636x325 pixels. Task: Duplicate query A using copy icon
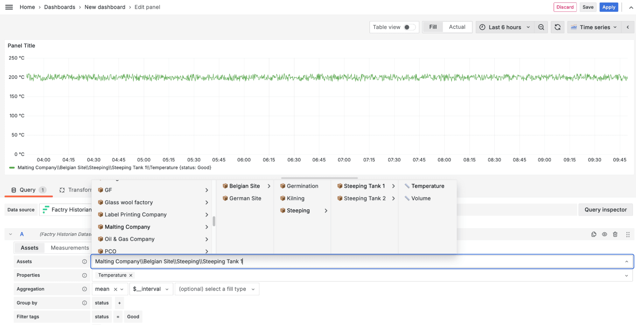(x=594, y=234)
